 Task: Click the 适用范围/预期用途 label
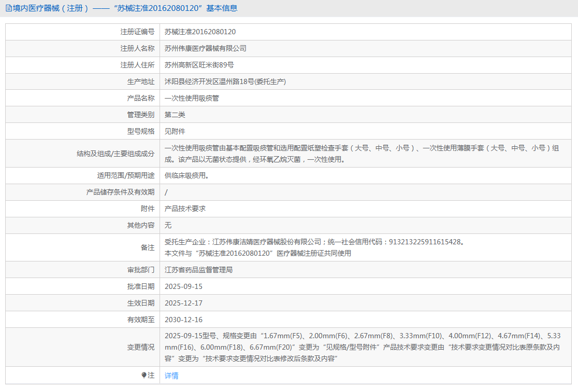click(126, 176)
